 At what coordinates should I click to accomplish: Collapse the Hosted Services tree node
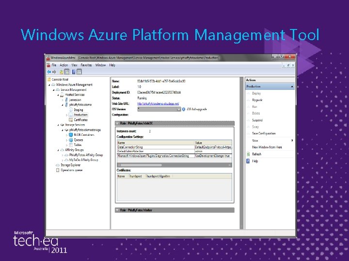58,95
